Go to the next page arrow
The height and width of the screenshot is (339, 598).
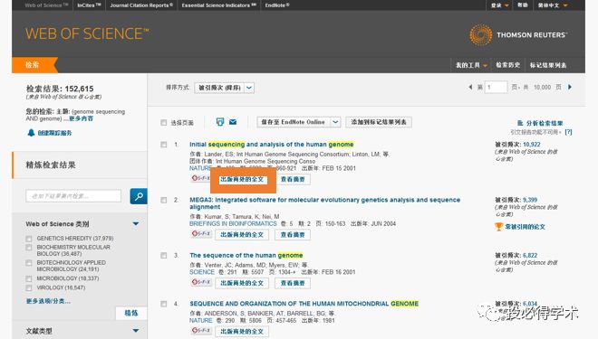pos(570,87)
